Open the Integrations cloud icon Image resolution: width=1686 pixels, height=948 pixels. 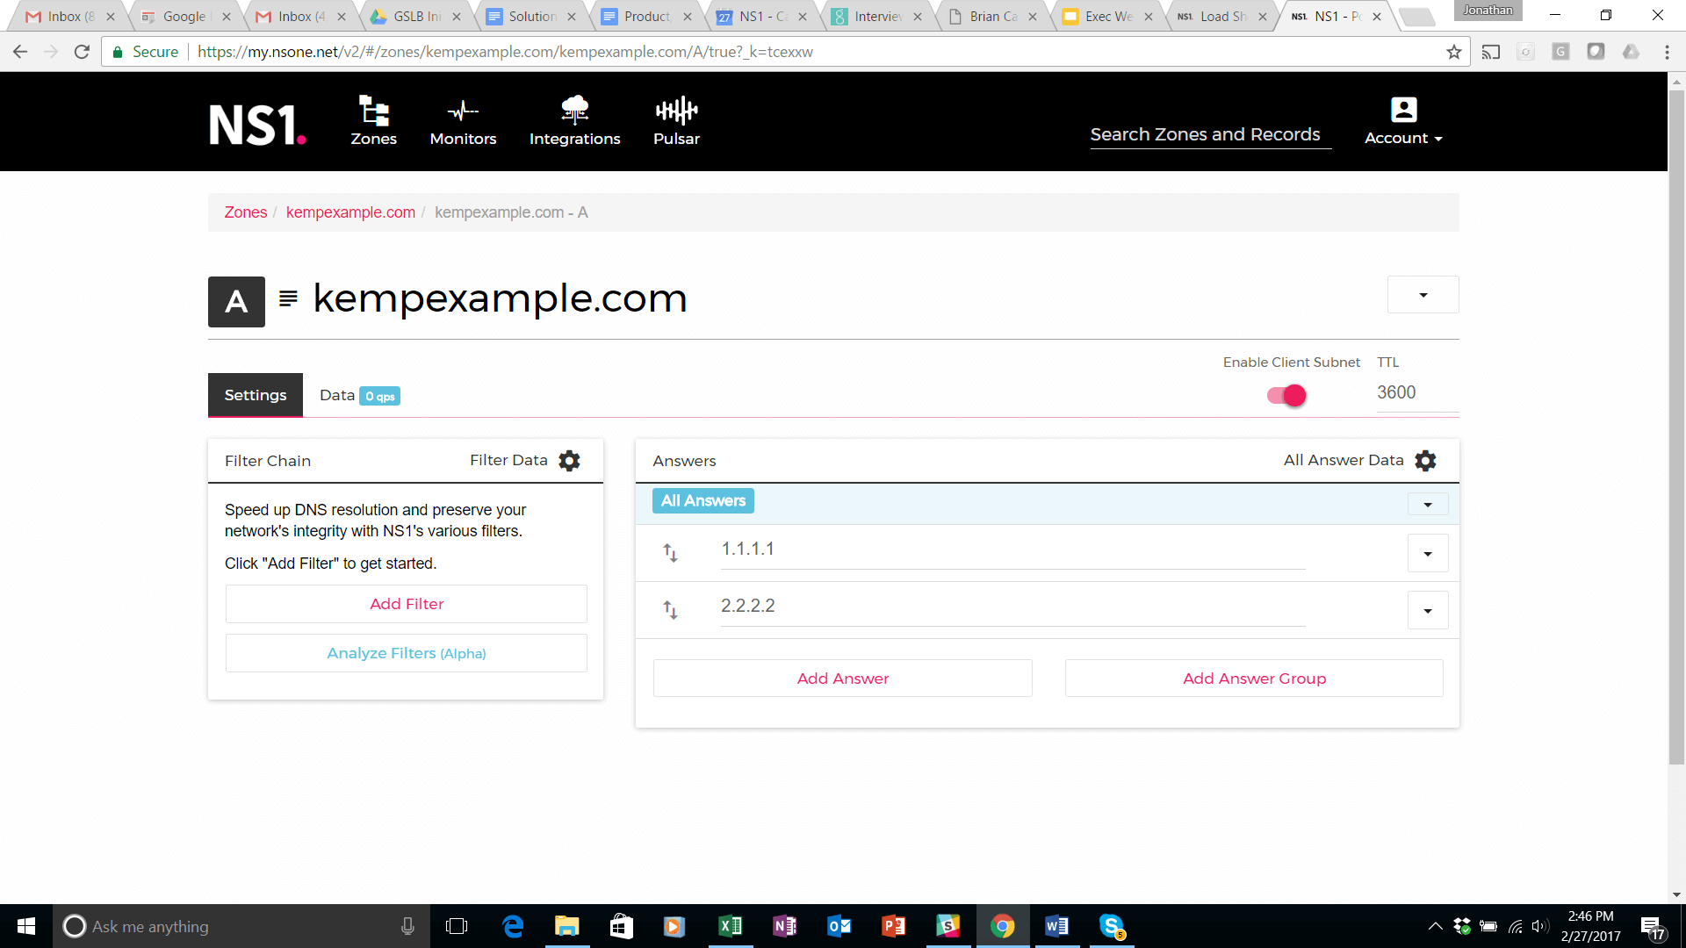coord(574,110)
